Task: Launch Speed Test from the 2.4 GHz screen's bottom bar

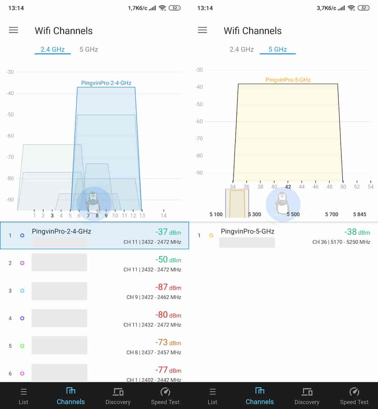Action: [165, 396]
